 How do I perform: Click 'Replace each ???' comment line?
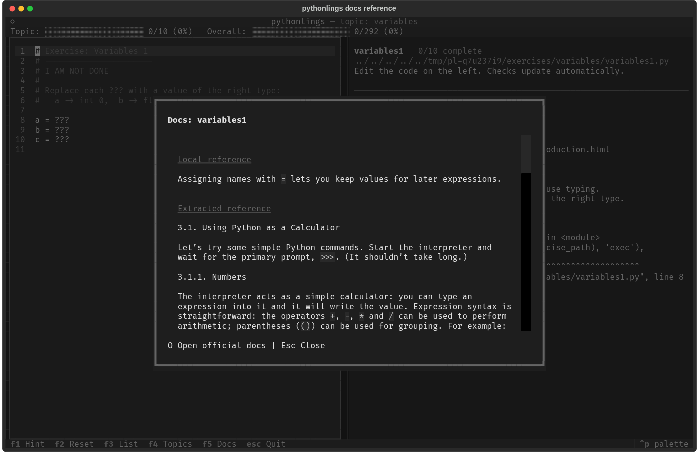158,90
